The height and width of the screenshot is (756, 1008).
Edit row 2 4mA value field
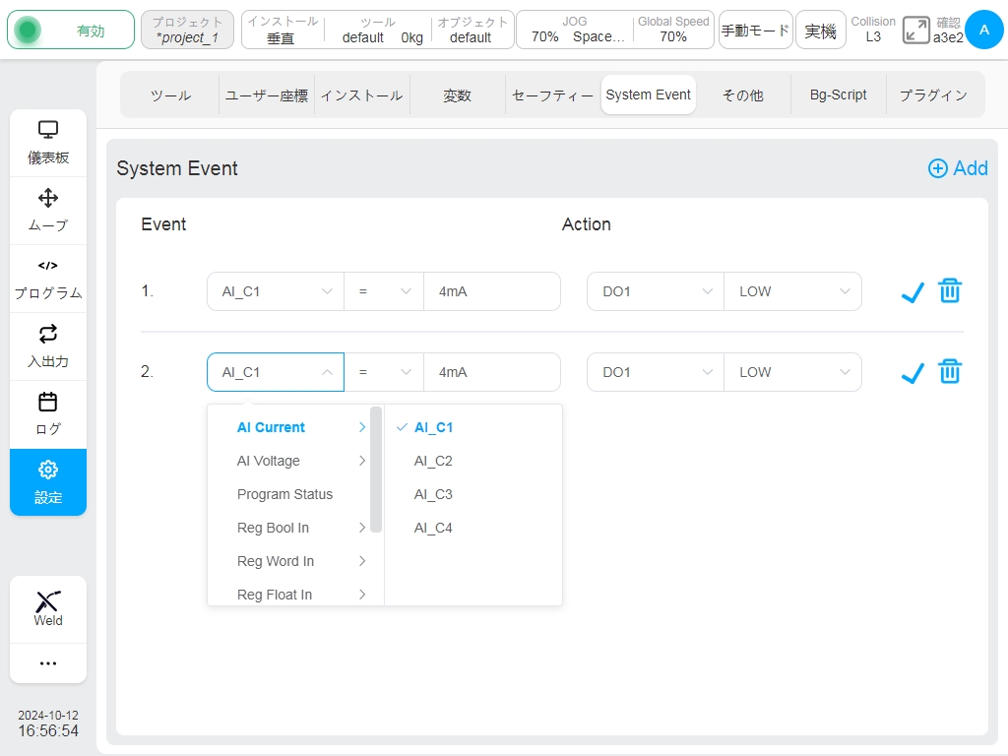pos(492,372)
